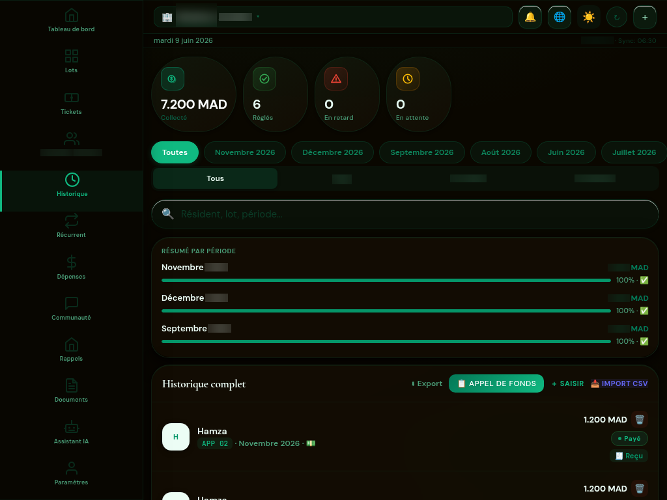This screenshot has width=667, height=500.
Task: Toggle light theme with sun icon
Action: click(x=589, y=17)
